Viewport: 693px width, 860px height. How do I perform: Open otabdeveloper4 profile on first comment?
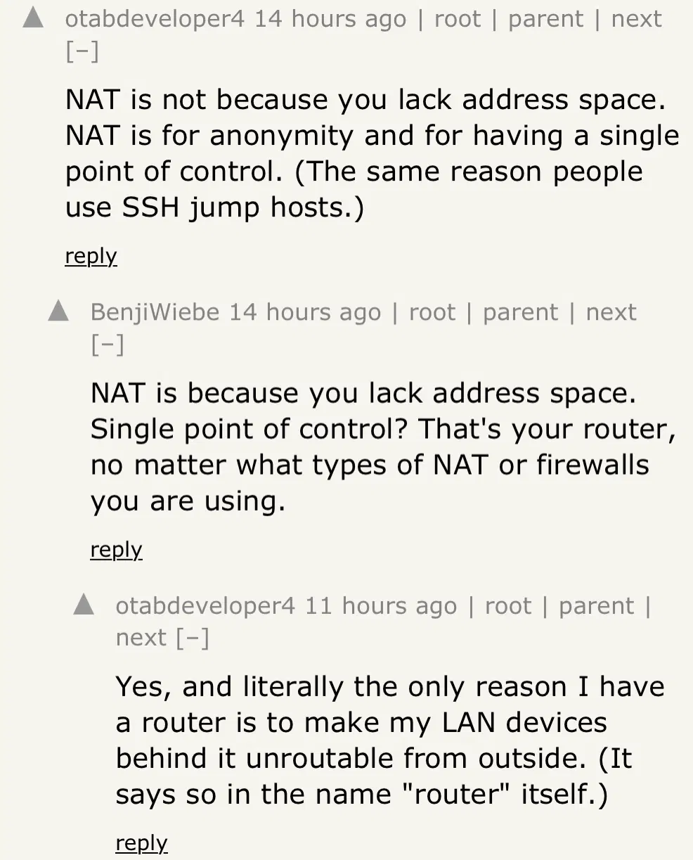(x=155, y=19)
